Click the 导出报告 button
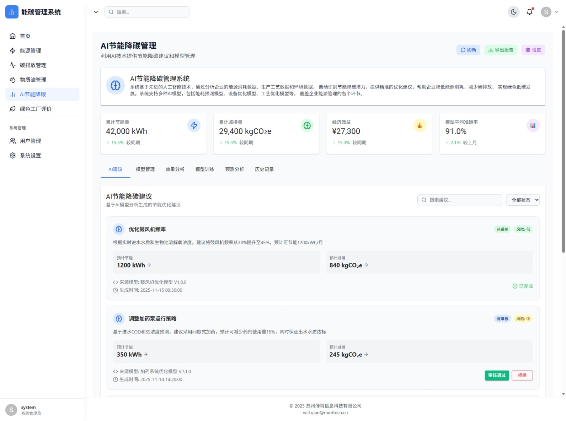Viewport: 566px width, 421px height. coord(501,50)
